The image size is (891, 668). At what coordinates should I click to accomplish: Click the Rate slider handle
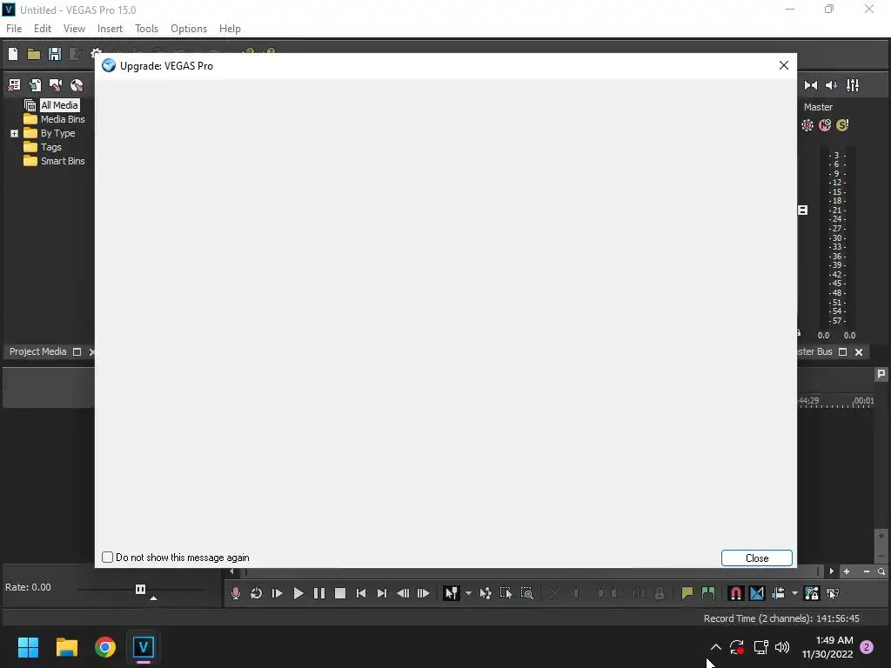point(140,589)
